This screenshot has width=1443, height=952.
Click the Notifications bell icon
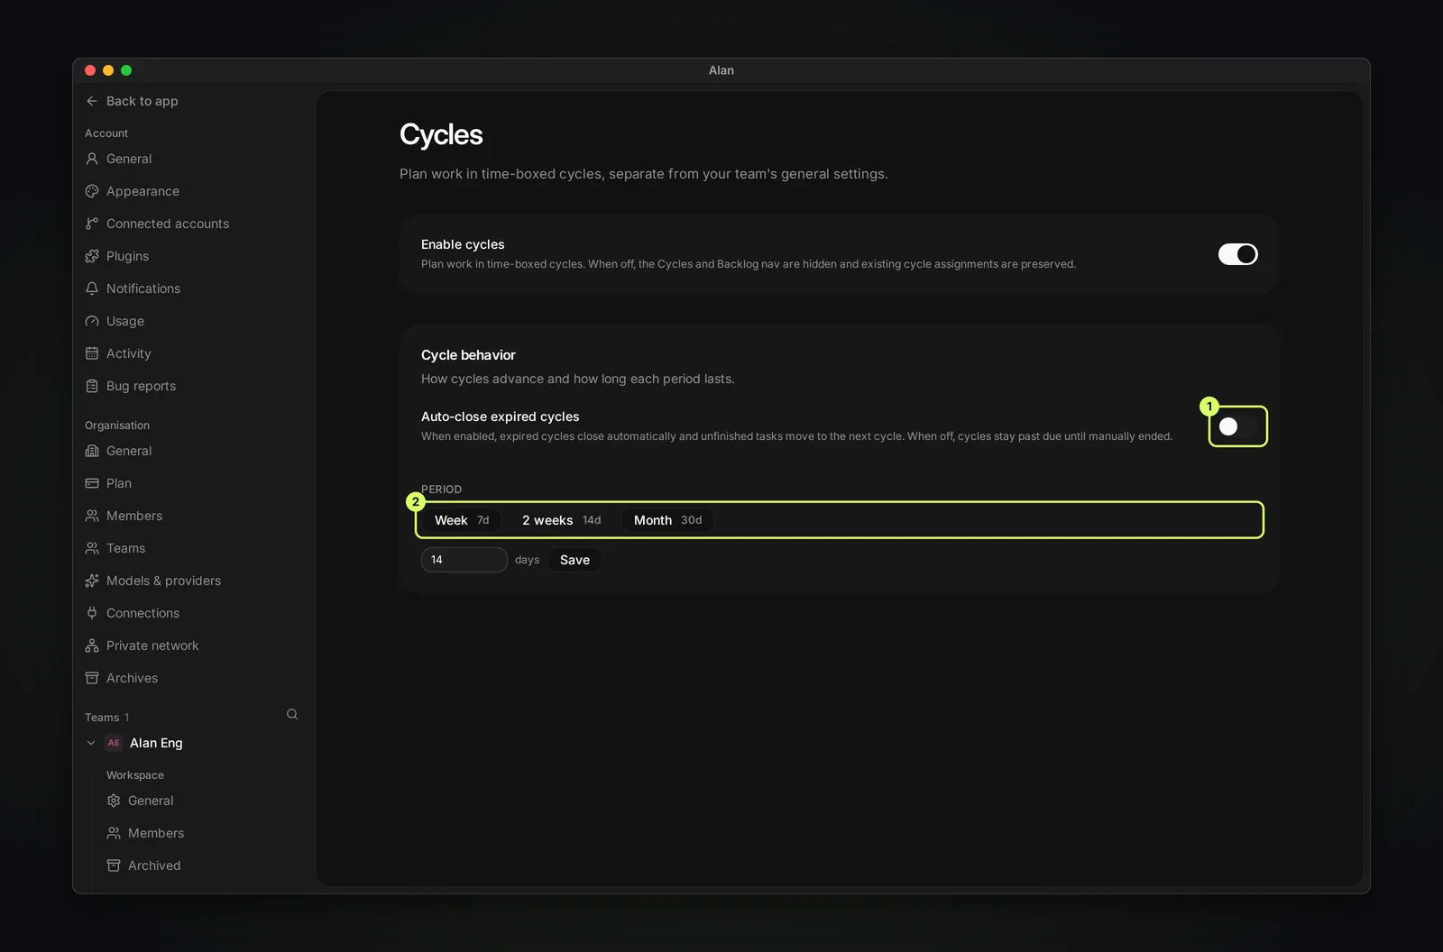[x=92, y=288]
